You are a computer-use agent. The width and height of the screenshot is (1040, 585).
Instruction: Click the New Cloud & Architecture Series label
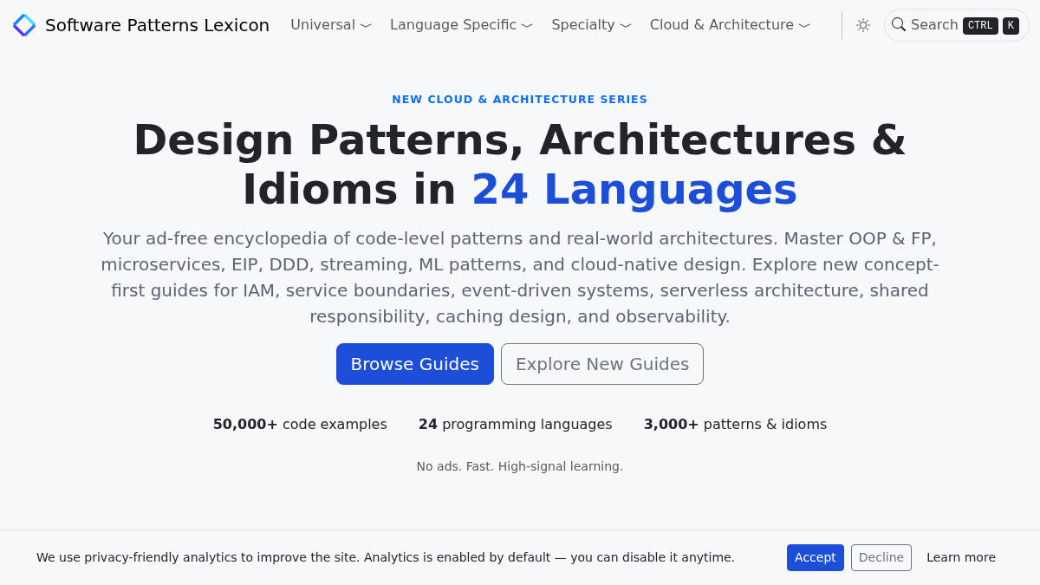click(520, 100)
